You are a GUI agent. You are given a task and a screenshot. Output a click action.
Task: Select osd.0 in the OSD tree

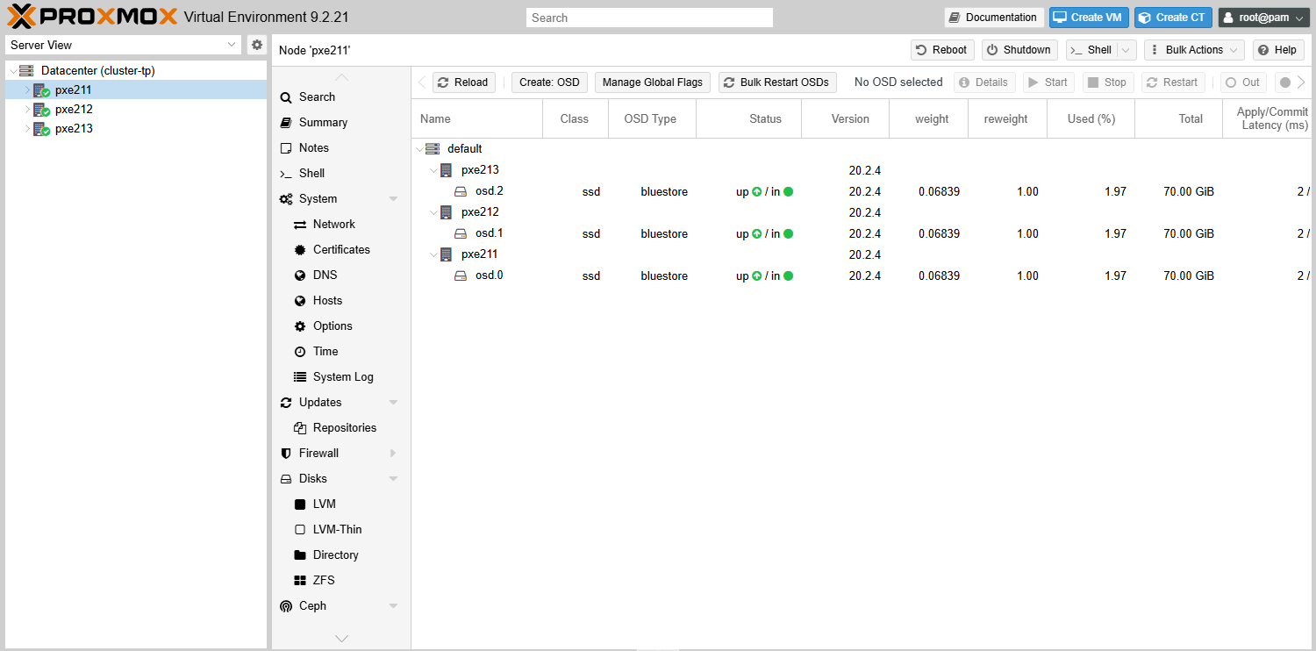[489, 275]
